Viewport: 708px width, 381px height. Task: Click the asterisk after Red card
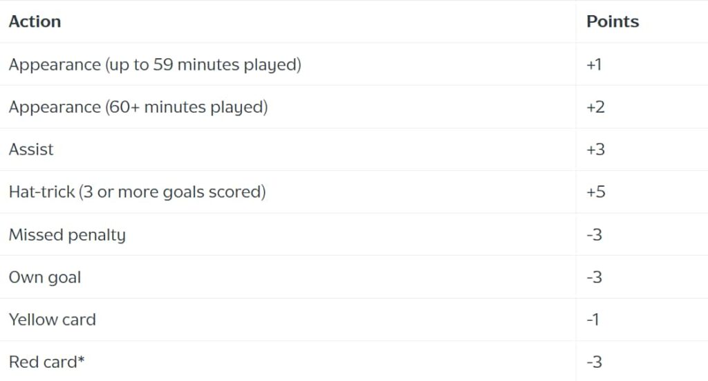pos(82,359)
